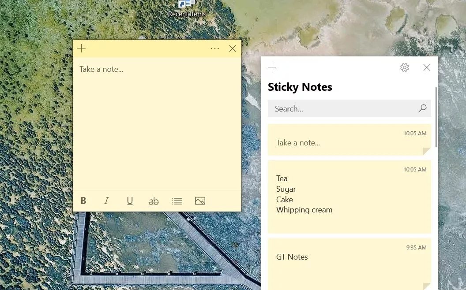Toggle underline formatting in the note
The width and height of the screenshot is (466, 290).
pos(130,201)
